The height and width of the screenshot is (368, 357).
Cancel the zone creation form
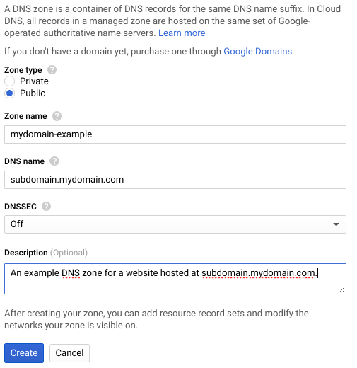point(69,353)
